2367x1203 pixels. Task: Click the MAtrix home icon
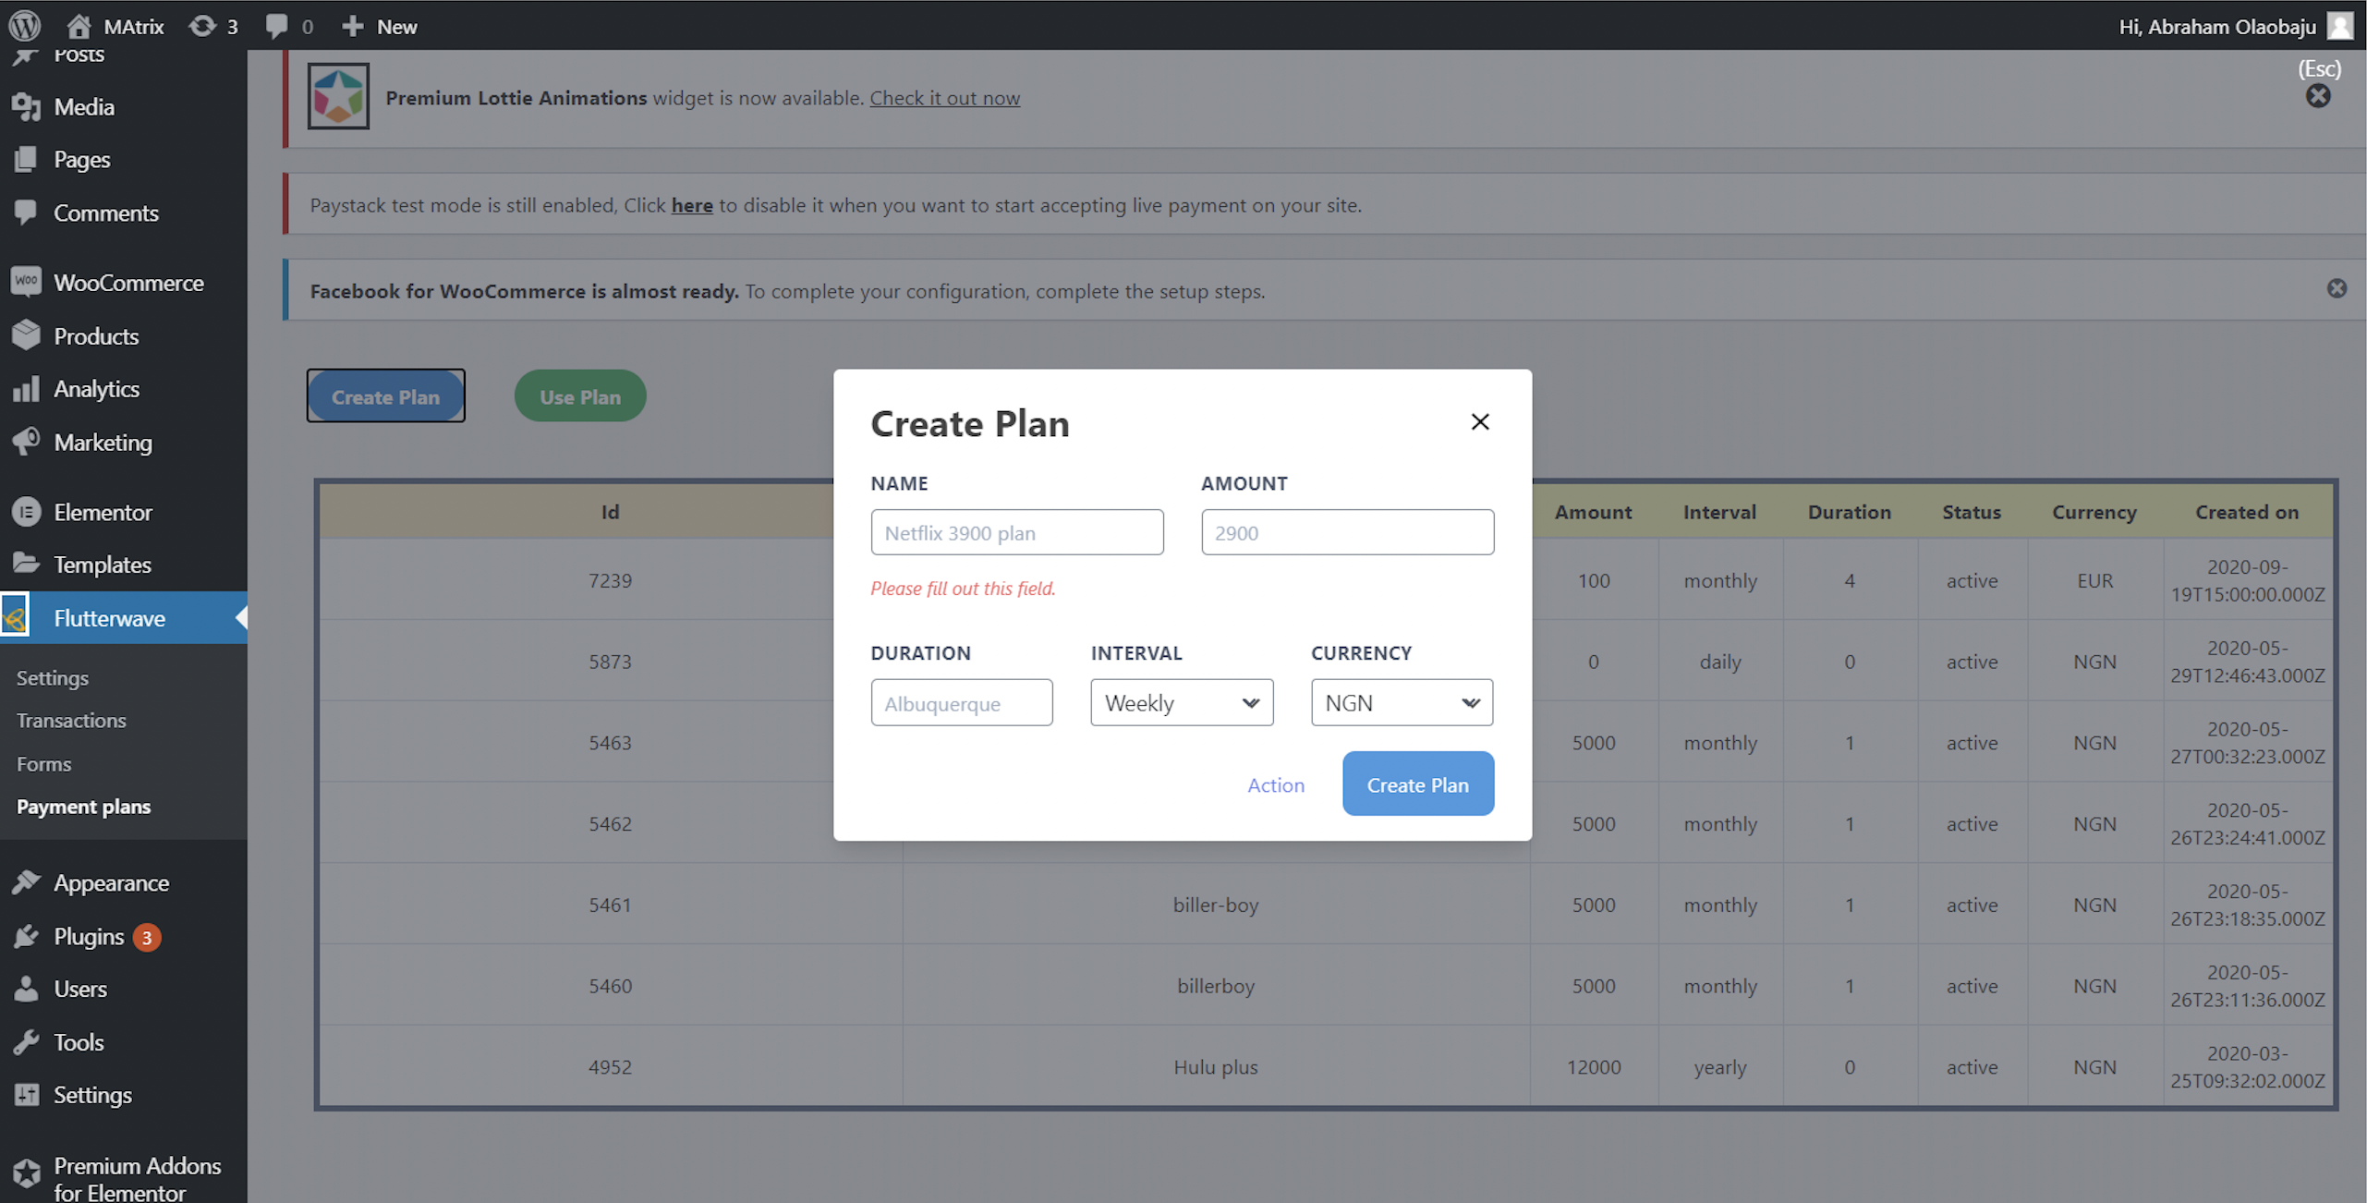(x=79, y=26)
